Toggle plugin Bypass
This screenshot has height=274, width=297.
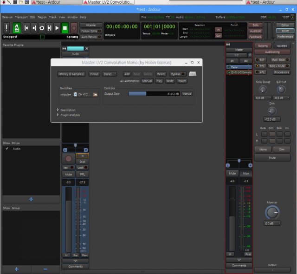point(177,74)
